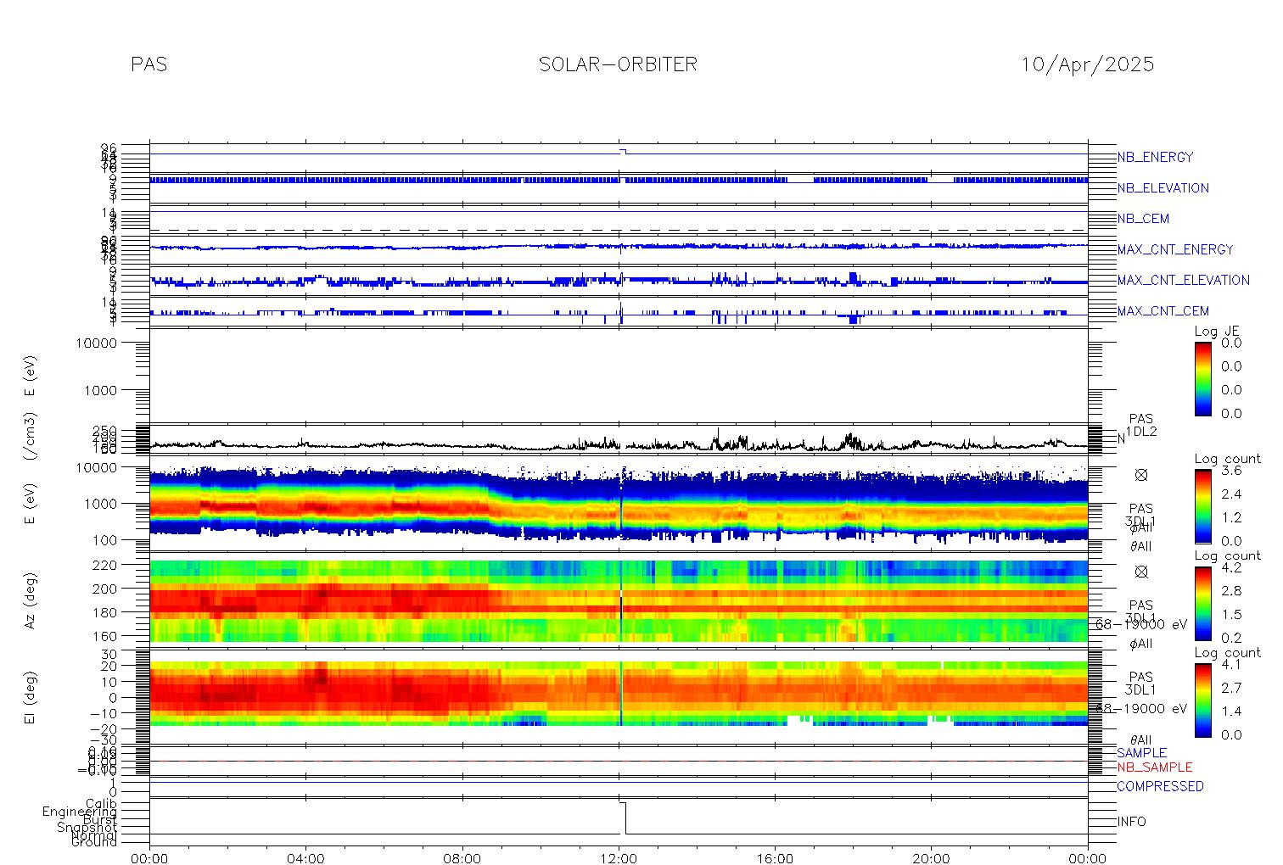Click the MAX_CNT_ENERGY label
Viewport: 1283px width, 865px height.
[x=1175, y=249]
